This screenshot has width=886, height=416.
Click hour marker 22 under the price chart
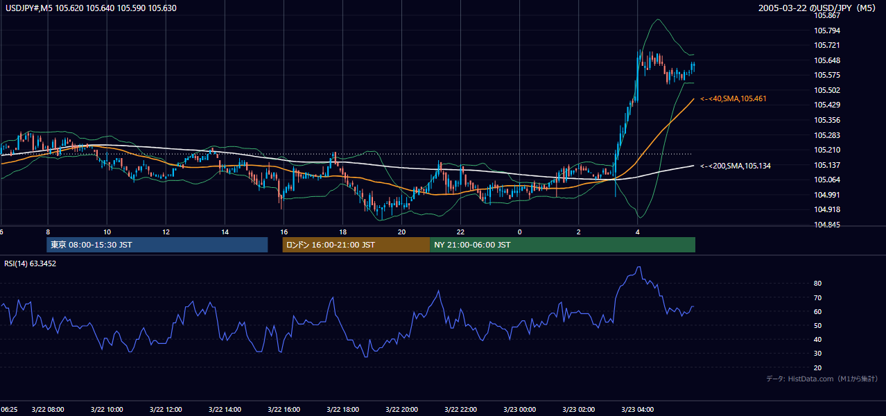[461, 232]
